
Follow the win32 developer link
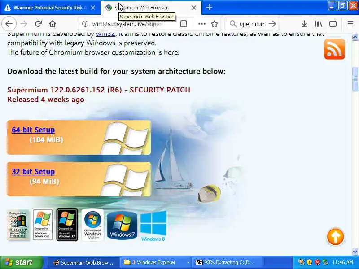pyautogui.click(x=105, y=35)
